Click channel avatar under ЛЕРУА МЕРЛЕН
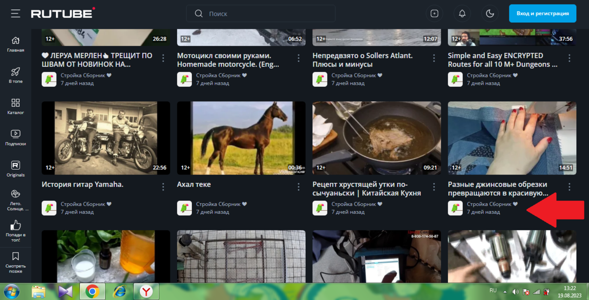The image size is (589, 300). pyautogui.click(x=49, y=79)
